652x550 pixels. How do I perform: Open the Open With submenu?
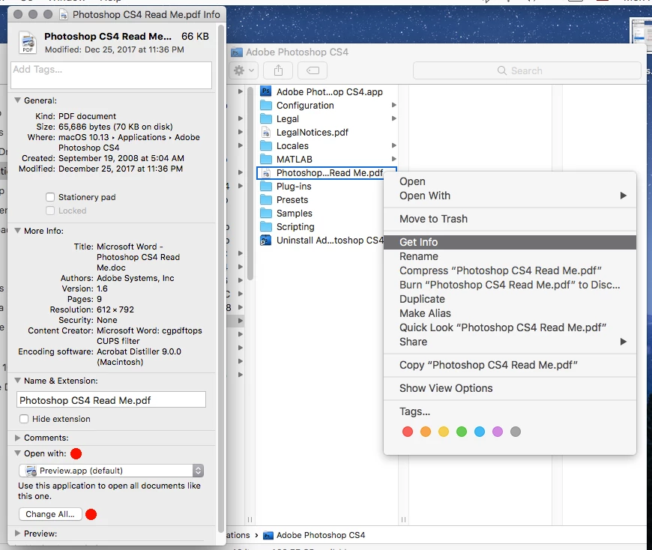click(x=510, y=196)
